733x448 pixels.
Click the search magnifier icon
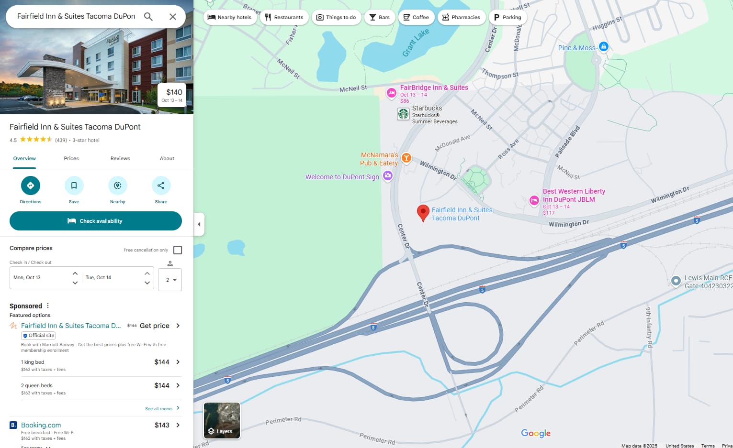[x=148, y=17]
